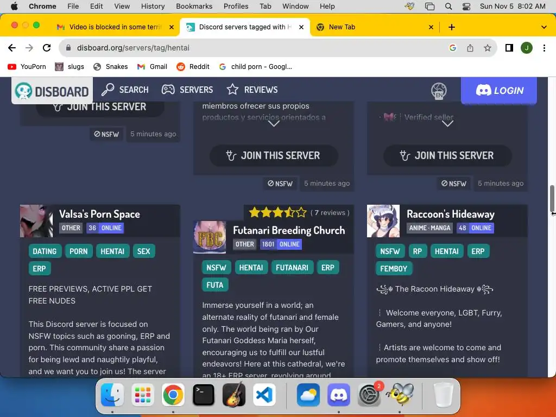Image resolution: width=556 pixels, height=417 pixels.
Task: Click the FEMBOY tag on Raccoon's Hideaway
Action: tap(394, 269)
